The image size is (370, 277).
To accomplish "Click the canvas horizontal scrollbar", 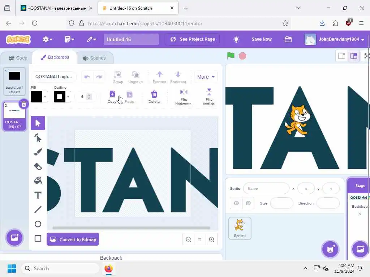I will (131, 228).
